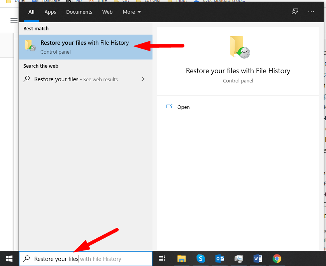The height and width of the screenshot is (266, 326).
Task: Click the Windows Start button
Action: pos(9,259)
